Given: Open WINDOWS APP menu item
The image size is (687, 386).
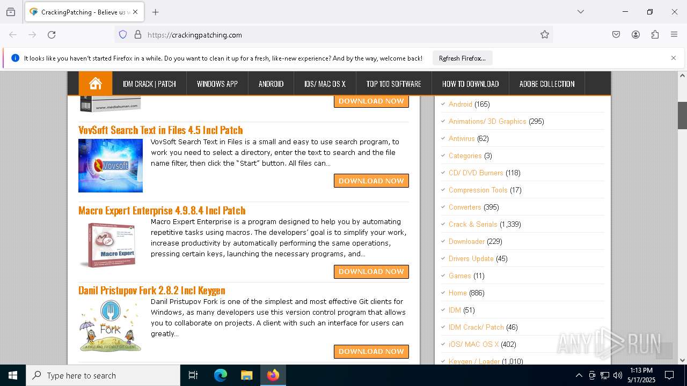Looking at the screenshot, I should pos(217,84).
